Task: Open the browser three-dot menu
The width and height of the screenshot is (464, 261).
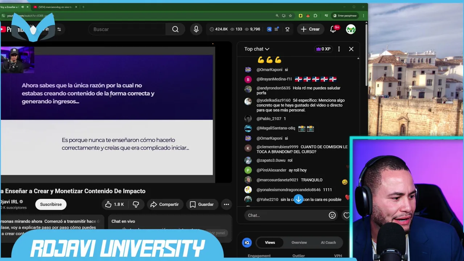Action: point(363,16)
